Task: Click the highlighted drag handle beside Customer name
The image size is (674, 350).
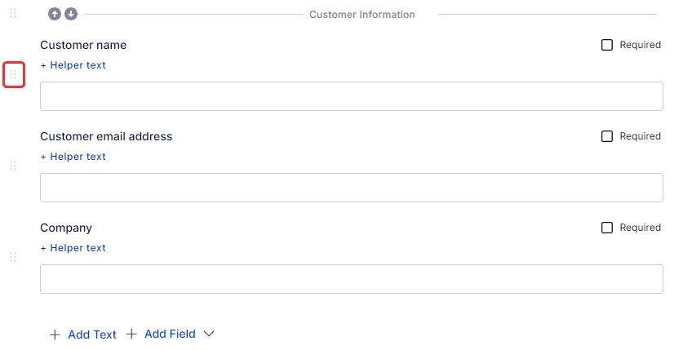Action: [x=13, y=75]
